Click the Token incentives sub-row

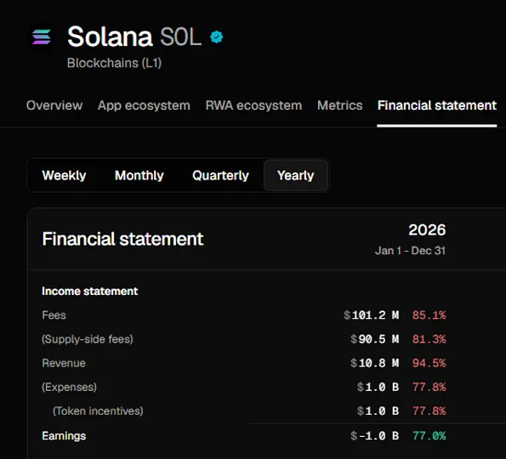tap(98, 411)
